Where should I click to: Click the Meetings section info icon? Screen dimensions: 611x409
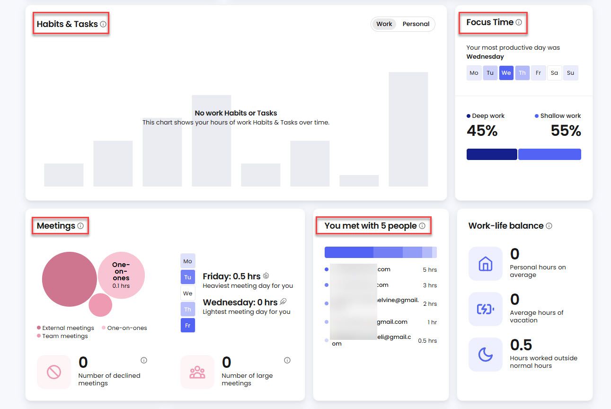click(x=80, y=225)
